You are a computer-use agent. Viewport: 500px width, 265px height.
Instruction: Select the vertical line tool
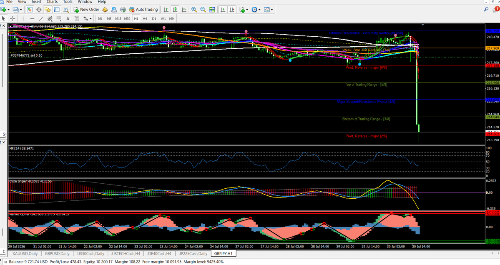pos(23,18)
